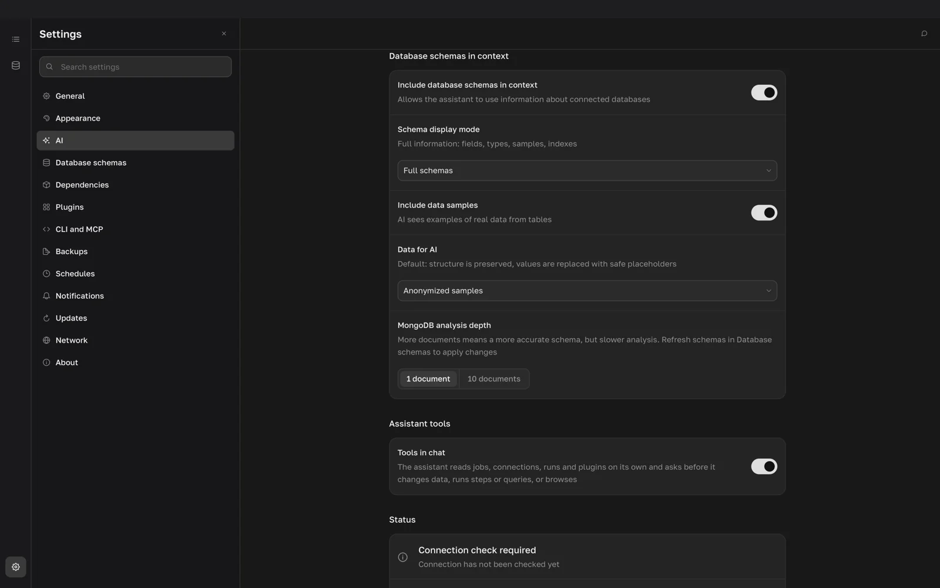
Task: Open the Full schemas dropdown
Action: coord(587,171)
